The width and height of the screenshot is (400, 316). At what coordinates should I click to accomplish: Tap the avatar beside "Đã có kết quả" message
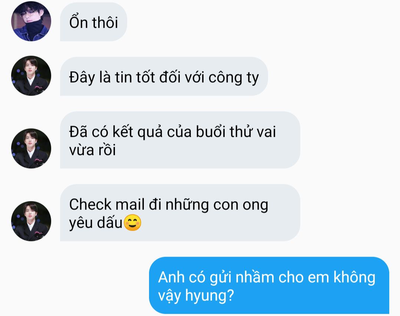[31, 148]
